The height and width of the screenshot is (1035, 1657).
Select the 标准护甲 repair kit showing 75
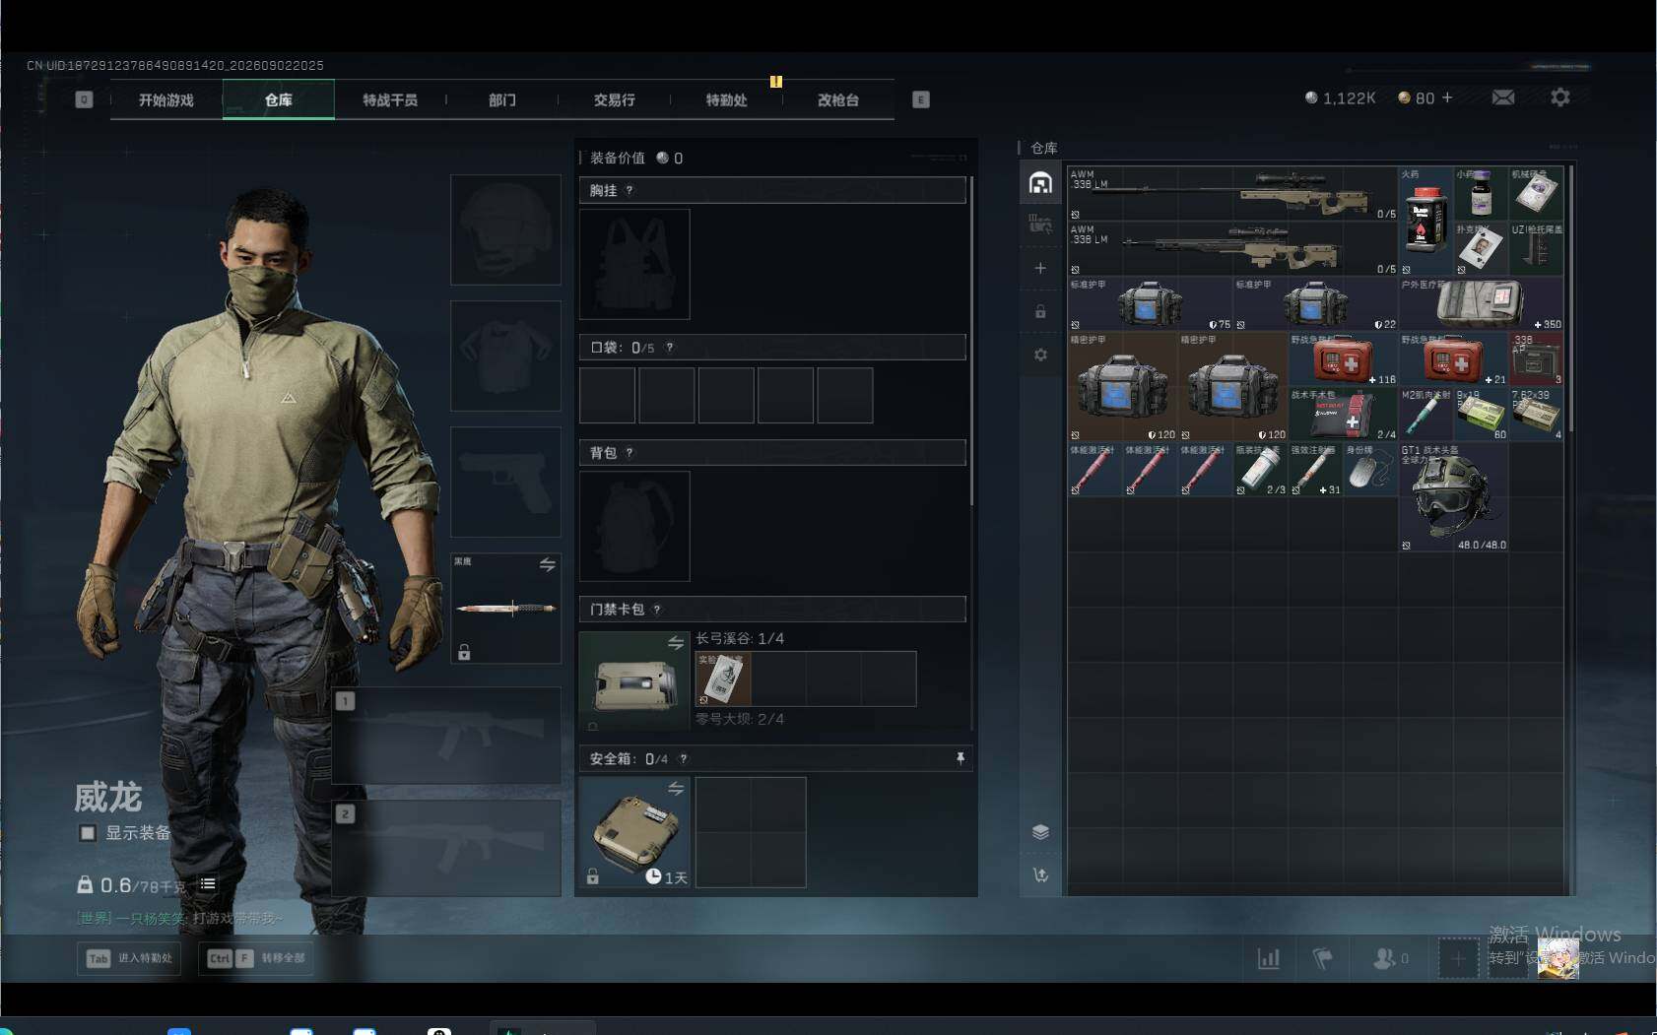(1150, 303)
